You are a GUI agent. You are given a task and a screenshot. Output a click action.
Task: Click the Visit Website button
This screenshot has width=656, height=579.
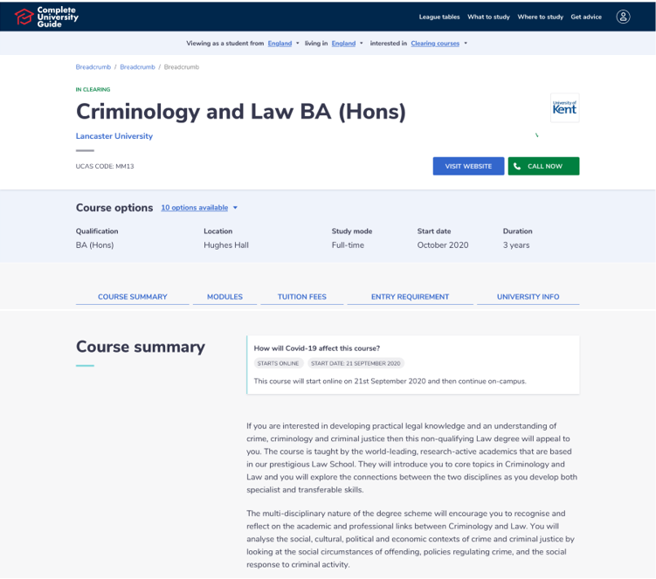point(468,166)
